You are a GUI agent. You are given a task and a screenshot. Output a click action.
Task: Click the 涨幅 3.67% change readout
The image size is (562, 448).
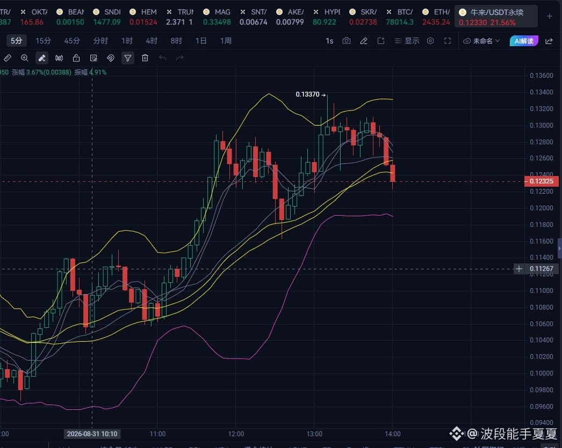(41, 72)
